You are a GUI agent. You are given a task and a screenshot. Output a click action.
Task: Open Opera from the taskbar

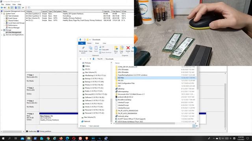point(74,138)
